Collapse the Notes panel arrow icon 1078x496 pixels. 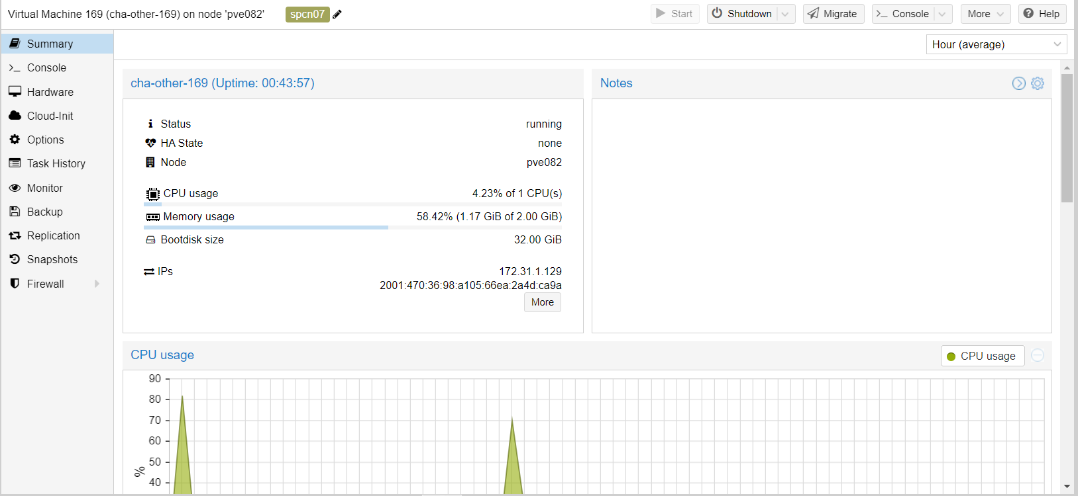pyautogui.click(x=1019, y=83)
